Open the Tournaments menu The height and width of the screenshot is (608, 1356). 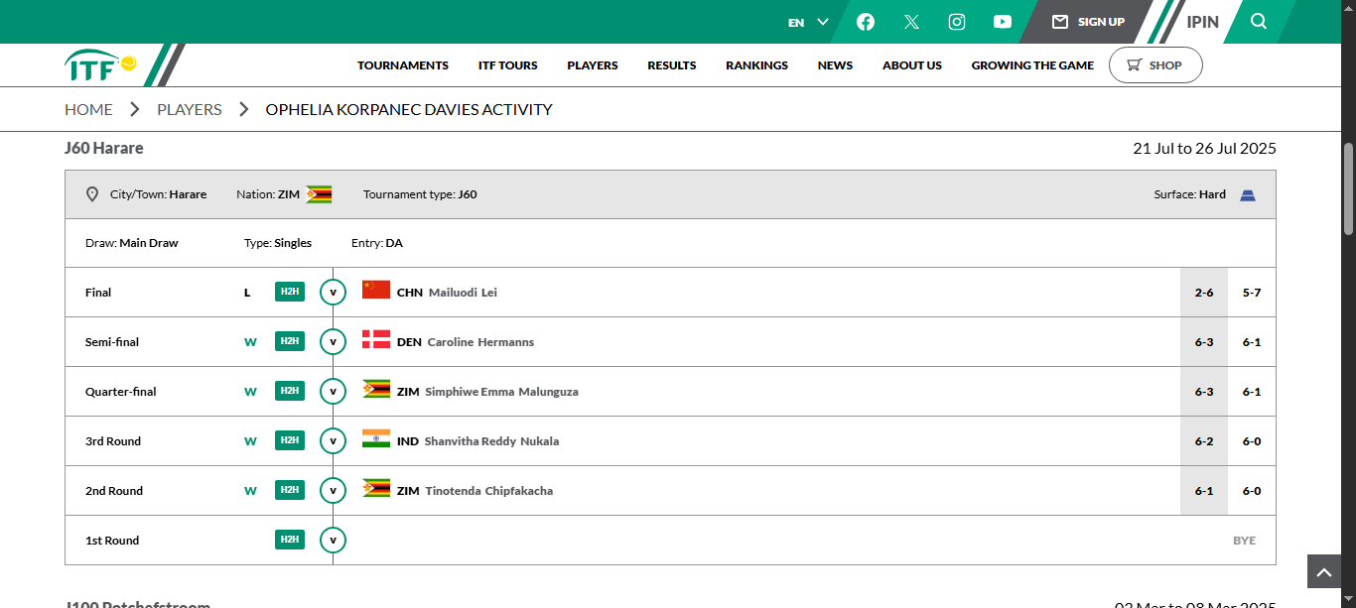tap(403, 65)
